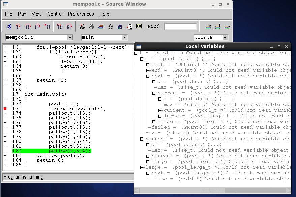Expand the last (PRUint8 *) node

point(148,65)
